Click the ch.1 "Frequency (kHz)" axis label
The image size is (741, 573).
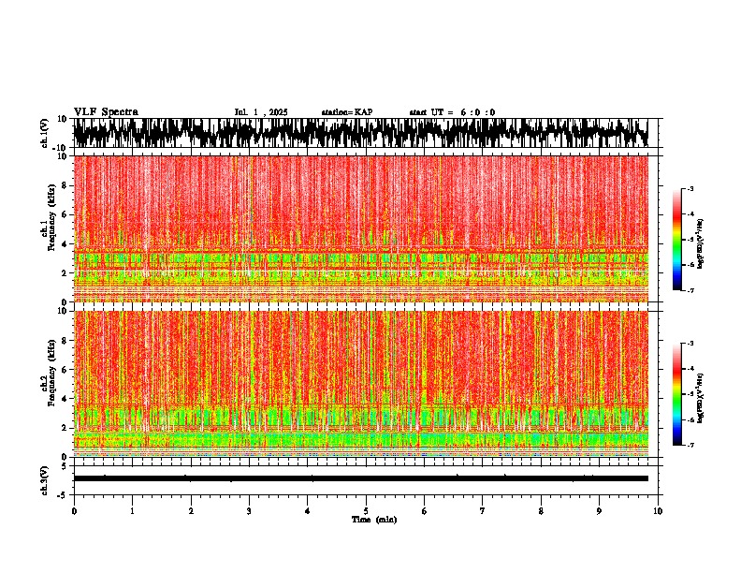[x=52, y=217]
